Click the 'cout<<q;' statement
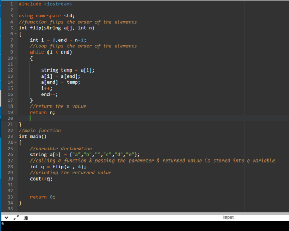Viewport: 289px width, 231px height. coord(41,179)
